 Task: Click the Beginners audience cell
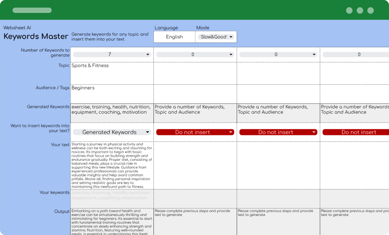[112, 94]
